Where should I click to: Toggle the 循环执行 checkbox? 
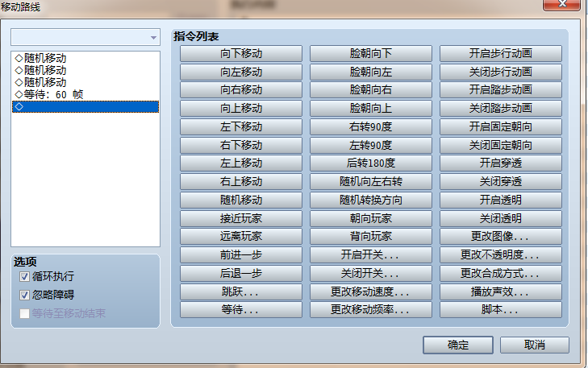25,277
